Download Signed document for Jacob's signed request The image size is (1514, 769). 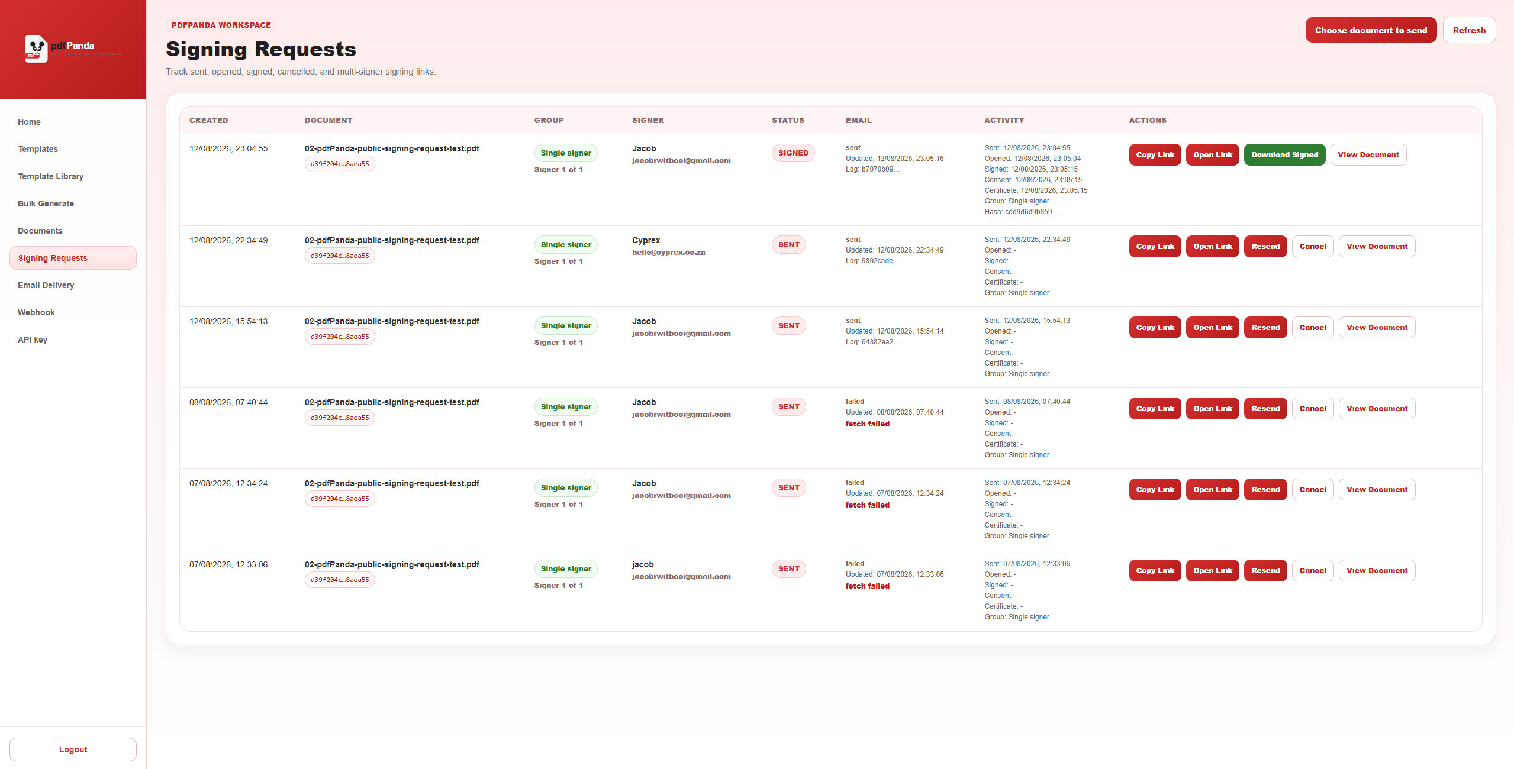click(1284, 155)
